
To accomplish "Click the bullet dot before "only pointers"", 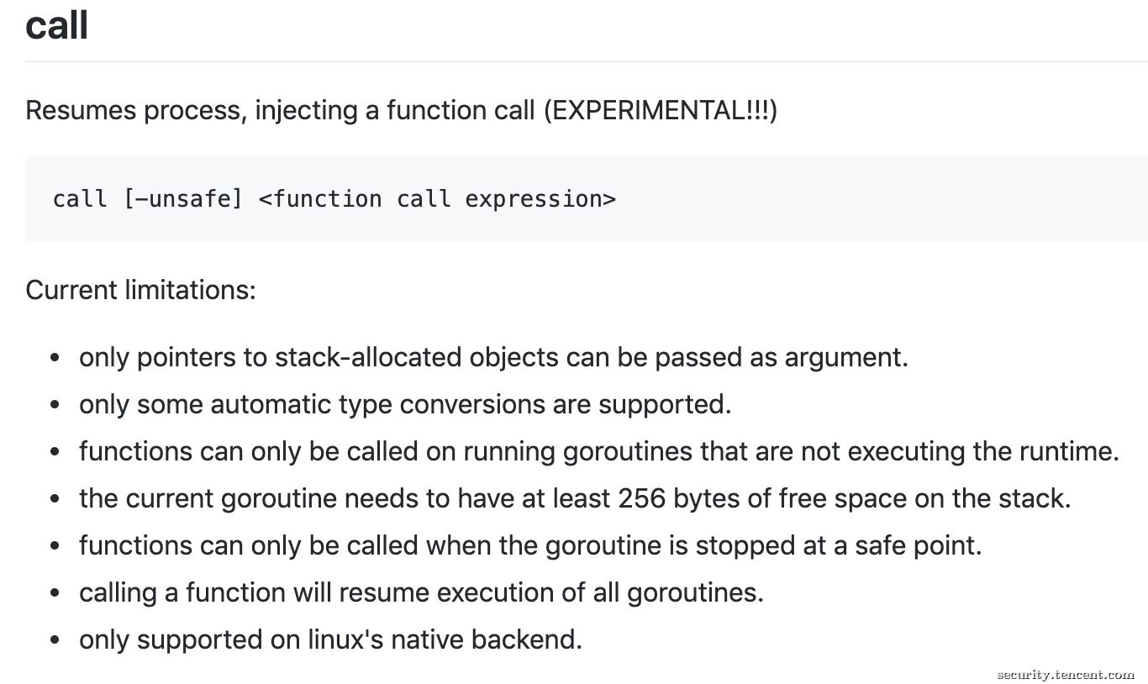I will (55, 358).
